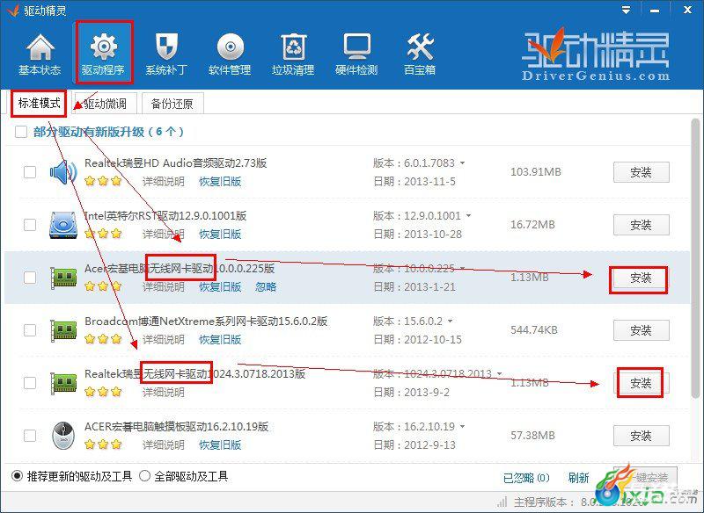
Task: Install the Acer 无线网卡 driver
Action: (x=642, y=278)
